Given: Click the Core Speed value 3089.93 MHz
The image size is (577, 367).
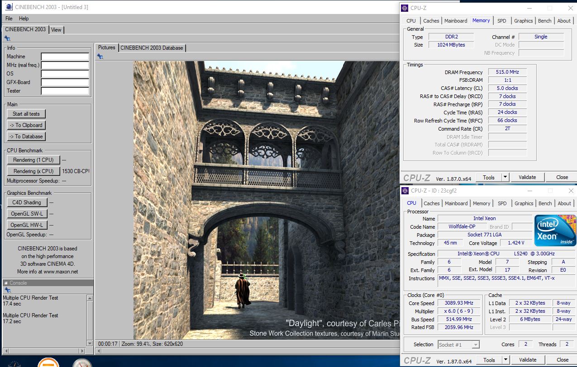Looking at the screenshot, I should point(459,303).
